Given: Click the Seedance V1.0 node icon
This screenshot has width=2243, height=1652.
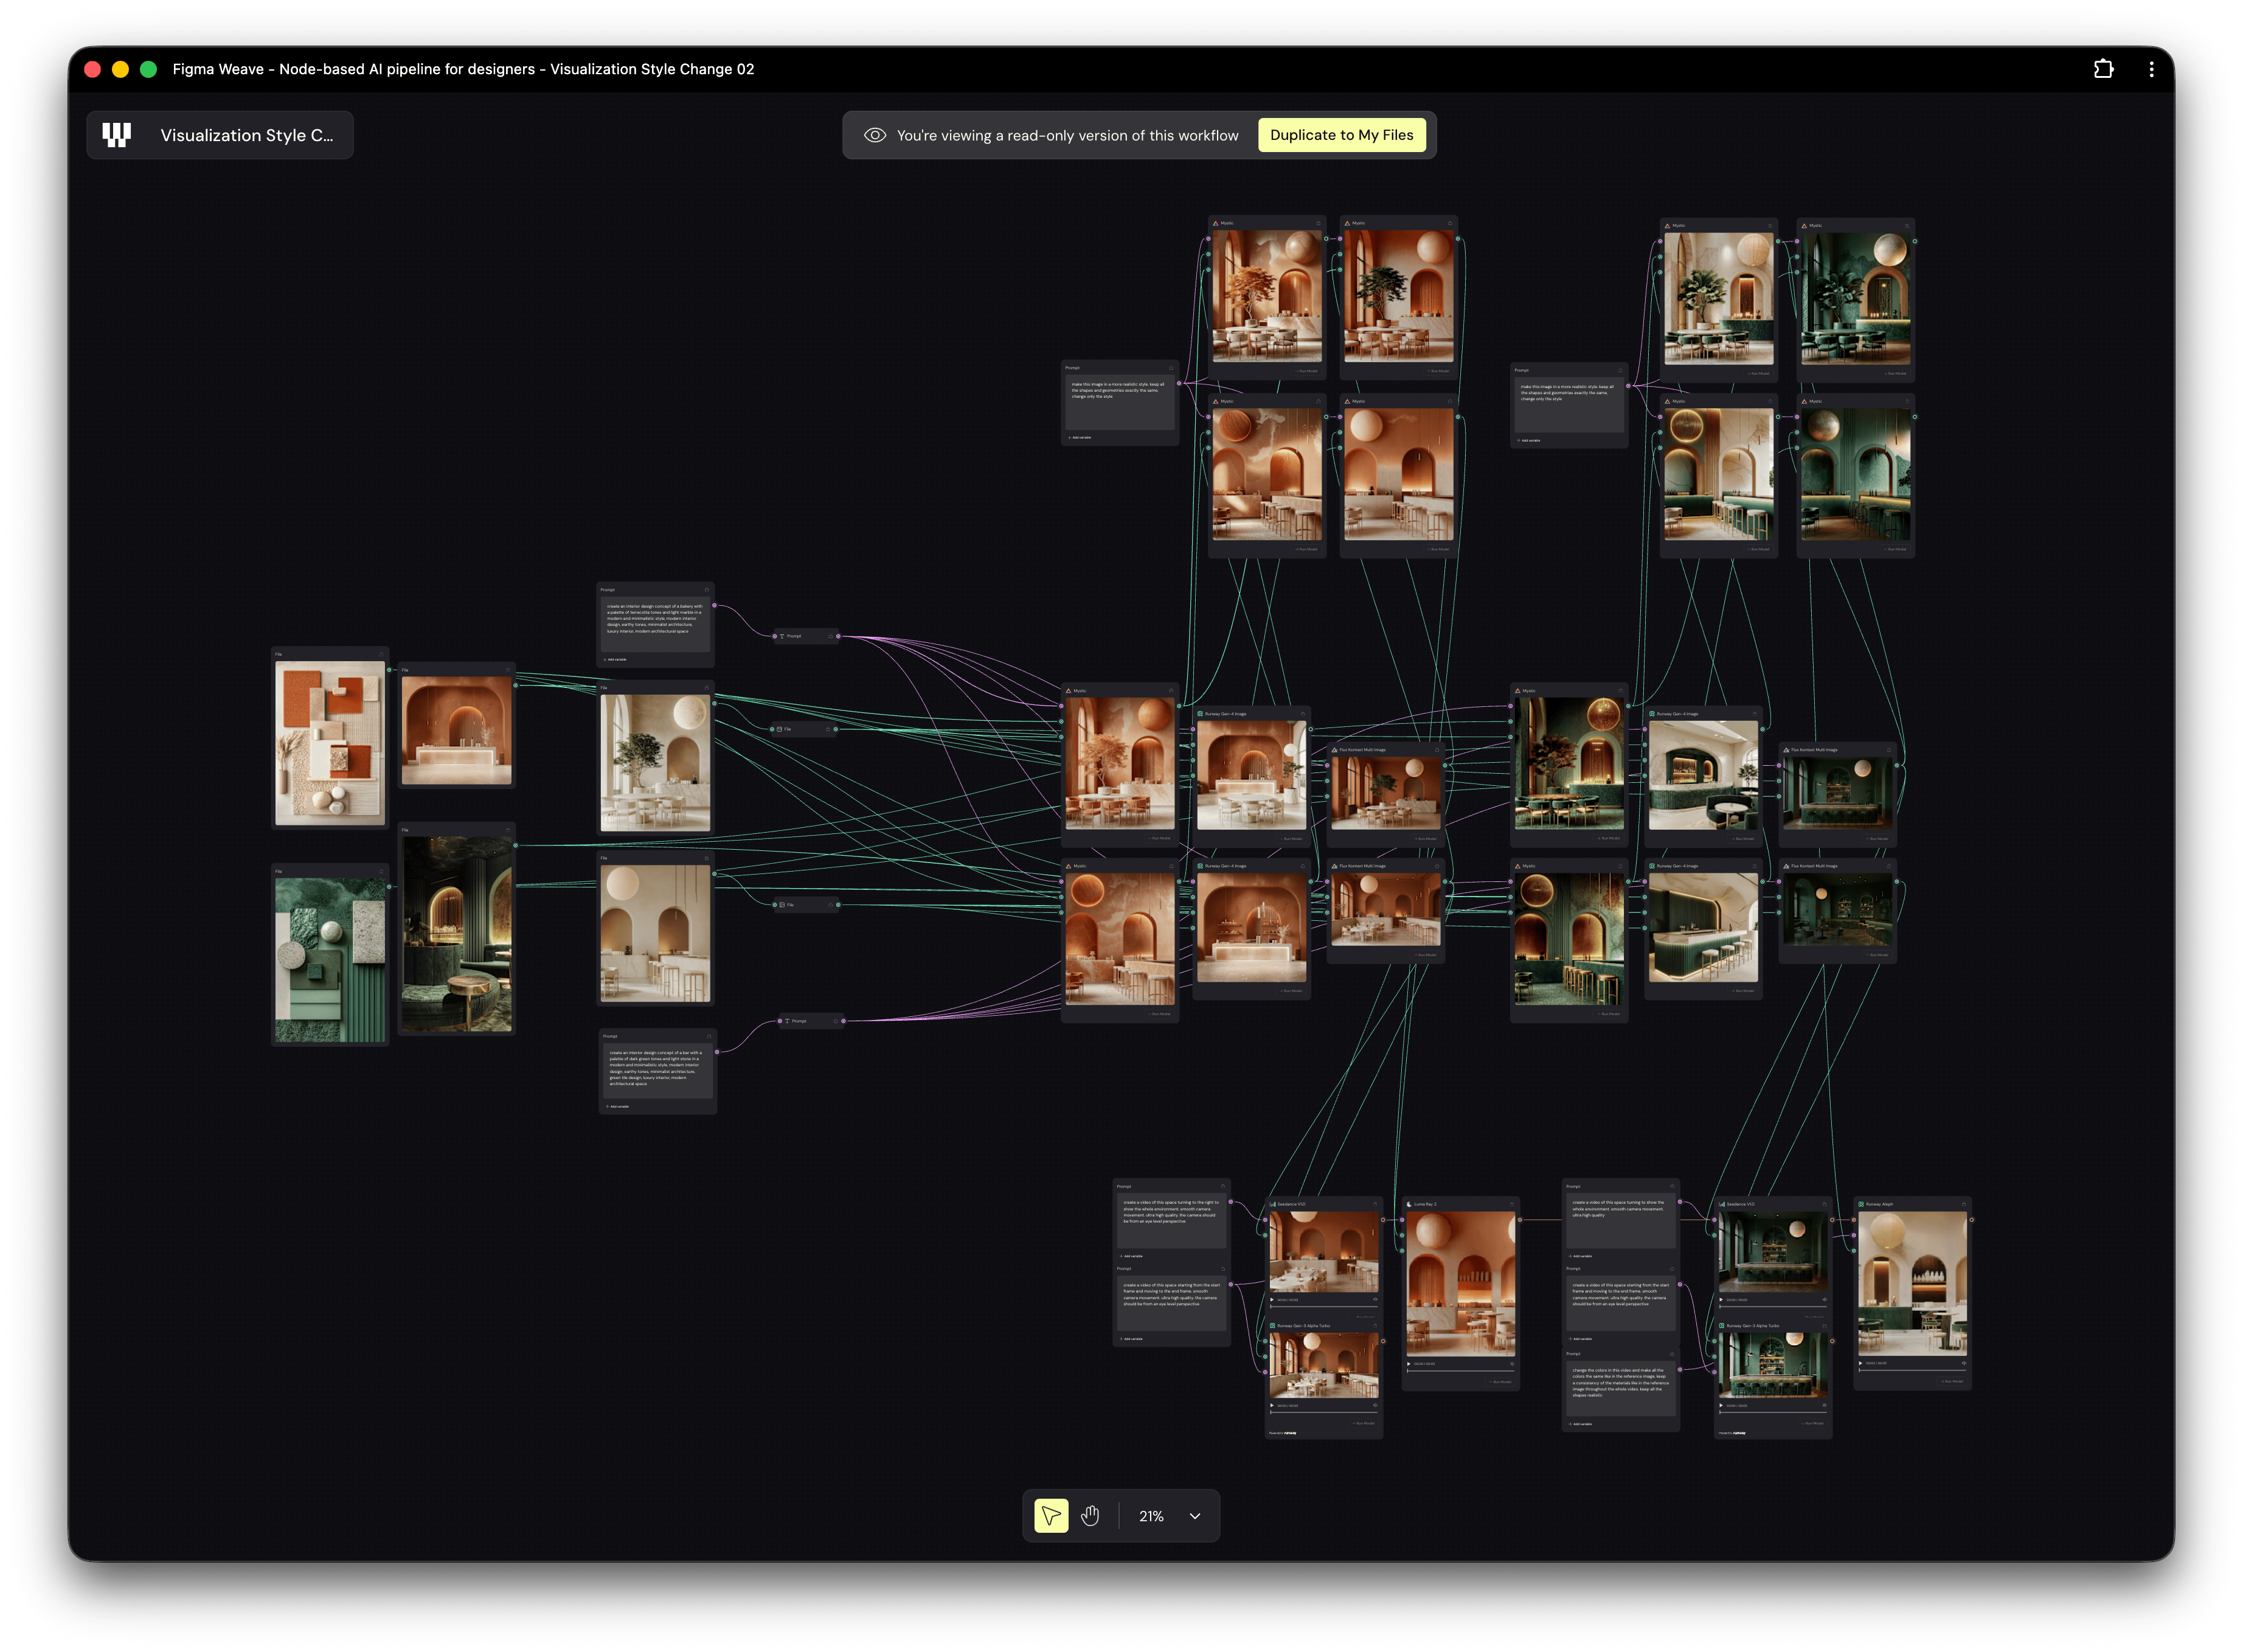Looking at the screenshot, I should (1273, 1204).
